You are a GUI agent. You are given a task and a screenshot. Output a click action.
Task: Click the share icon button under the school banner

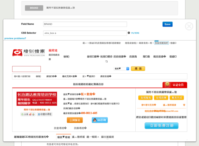28,114
